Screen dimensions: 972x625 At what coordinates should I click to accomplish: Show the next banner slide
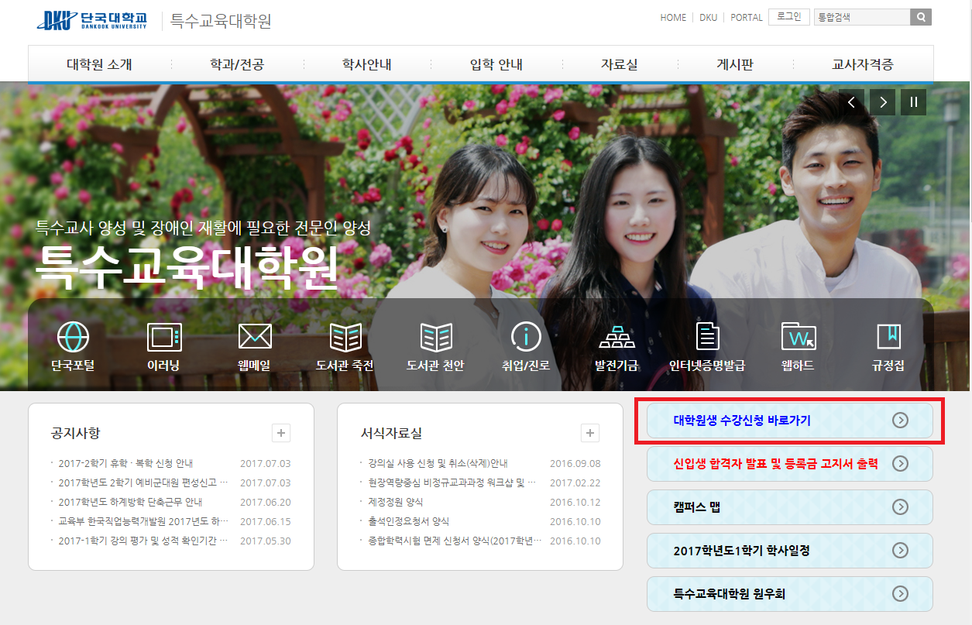pos(882,102)
